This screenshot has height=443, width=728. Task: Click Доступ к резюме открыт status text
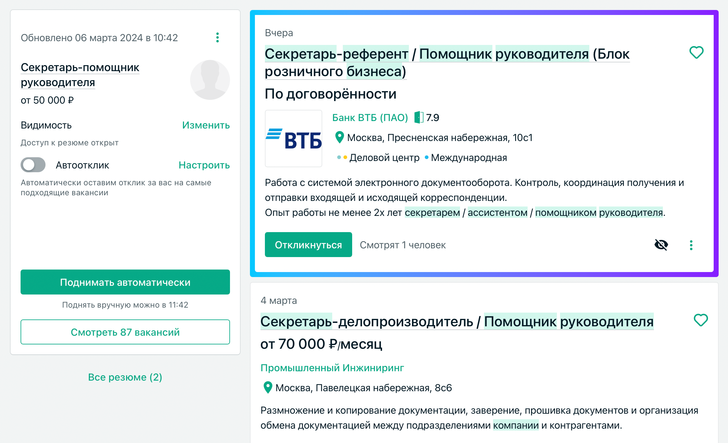click(x=69, y=143)
